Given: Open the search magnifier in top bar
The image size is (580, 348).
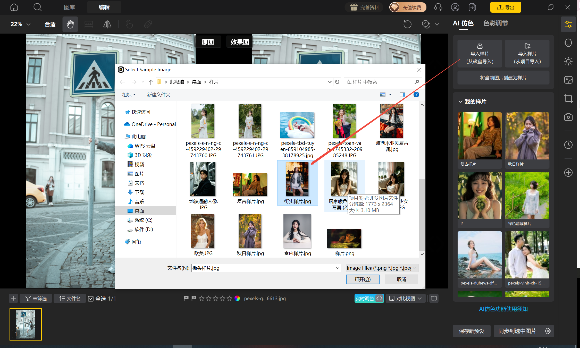Looking at the screenshot, I should (x=37, y=7).
